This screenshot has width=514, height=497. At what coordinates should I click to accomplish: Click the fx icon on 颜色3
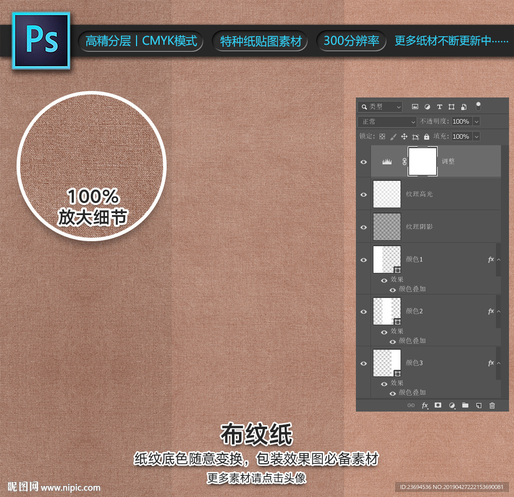click(x=491, y=363)
